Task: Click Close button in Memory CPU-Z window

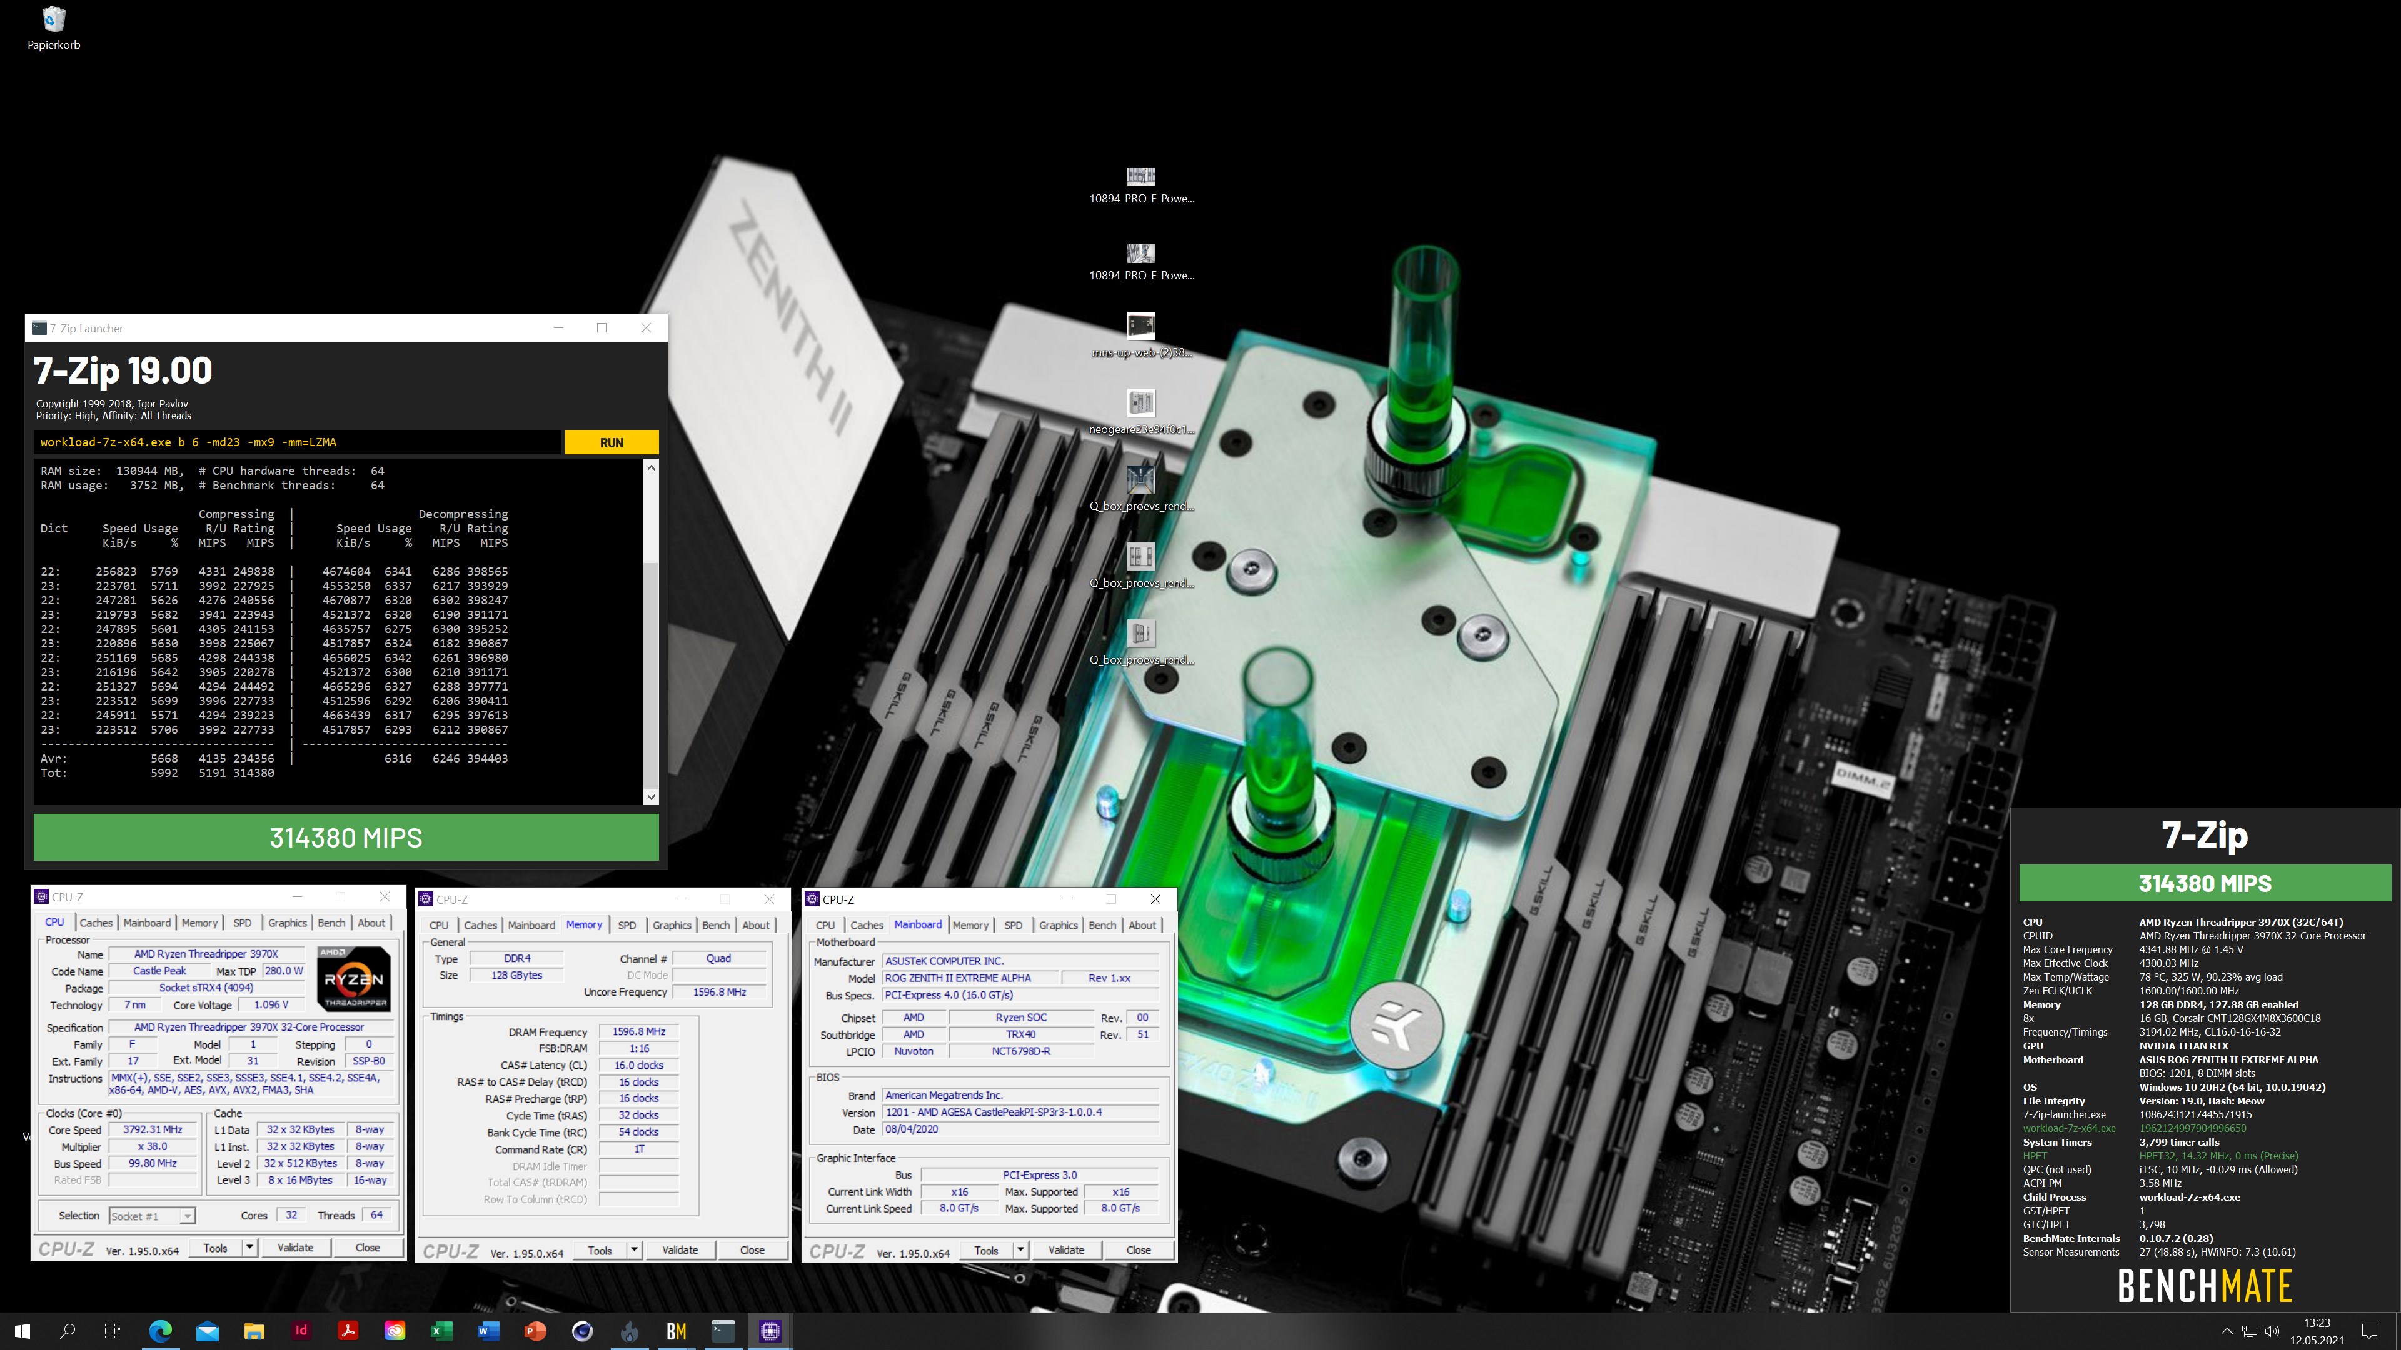Action: click(x=752, y=1250)
